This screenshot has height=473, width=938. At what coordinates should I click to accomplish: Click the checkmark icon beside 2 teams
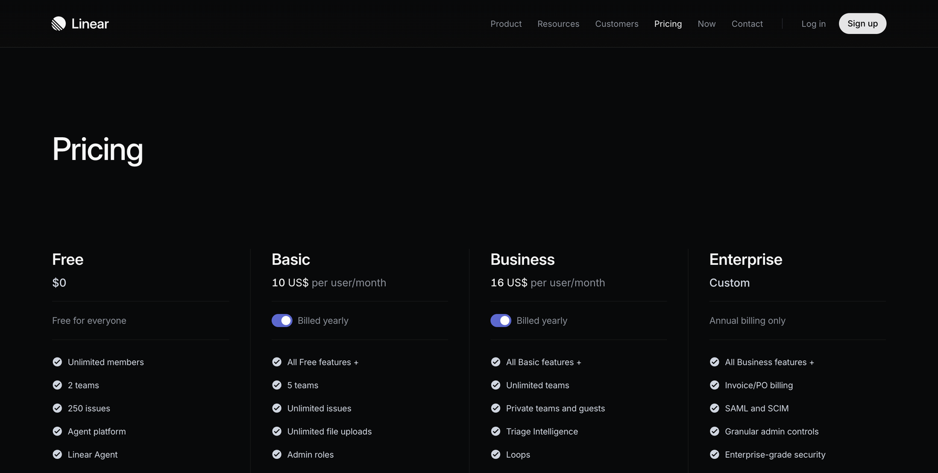57,385
